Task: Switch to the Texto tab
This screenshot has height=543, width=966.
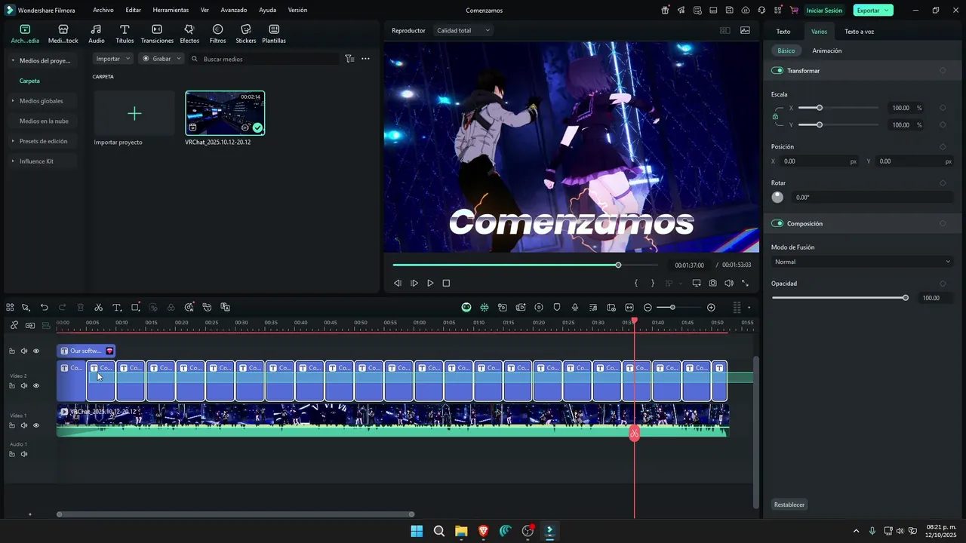Action: pyautogui.click(x=783, y=32)
